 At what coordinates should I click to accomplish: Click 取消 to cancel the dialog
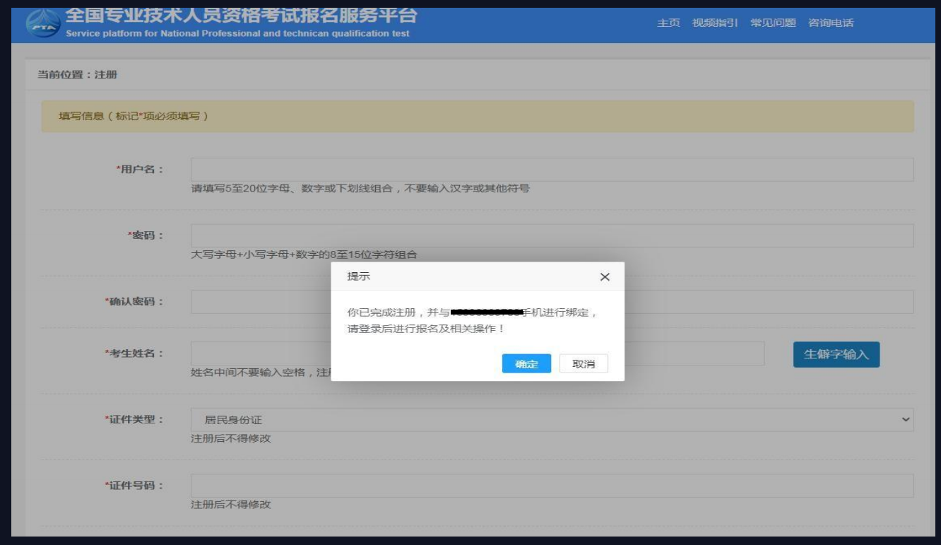(x=584, y=364)
